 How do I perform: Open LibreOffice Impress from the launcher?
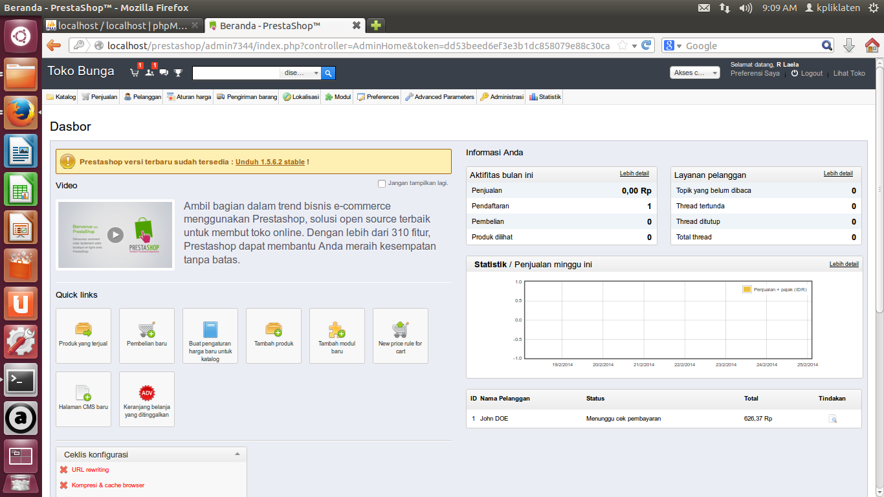[21, 228]
